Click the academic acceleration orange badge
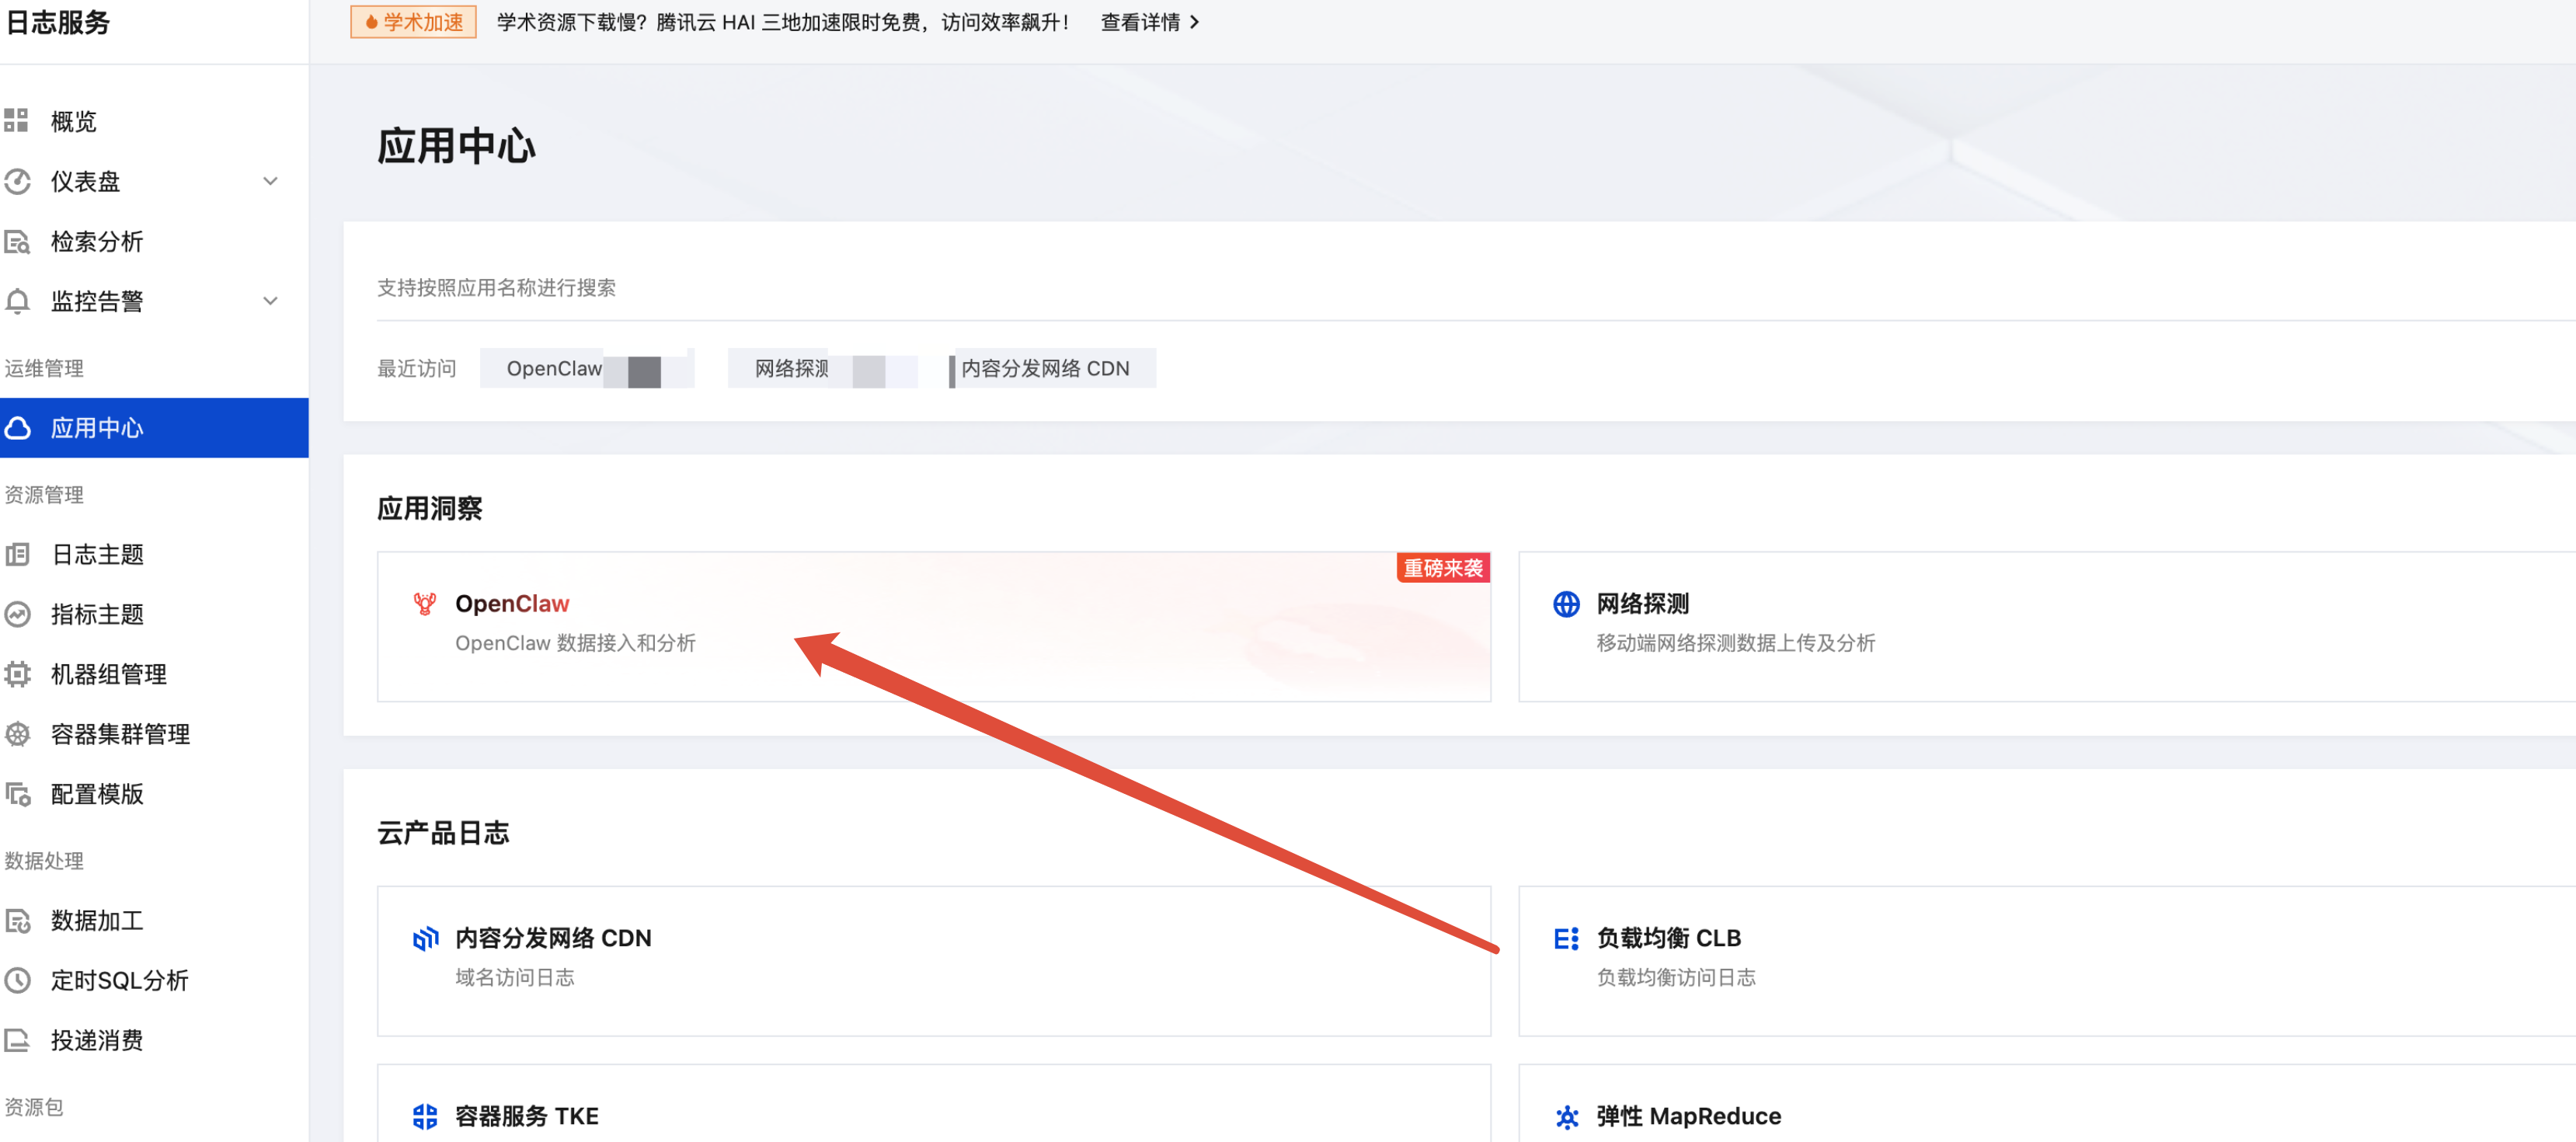This screenshot has width=2576, height=1142. 413,22
